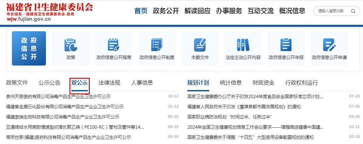This screenshot has height=144, width=363.
Task: Click the 政策 label under its icon
Action: tap(71, 57)
